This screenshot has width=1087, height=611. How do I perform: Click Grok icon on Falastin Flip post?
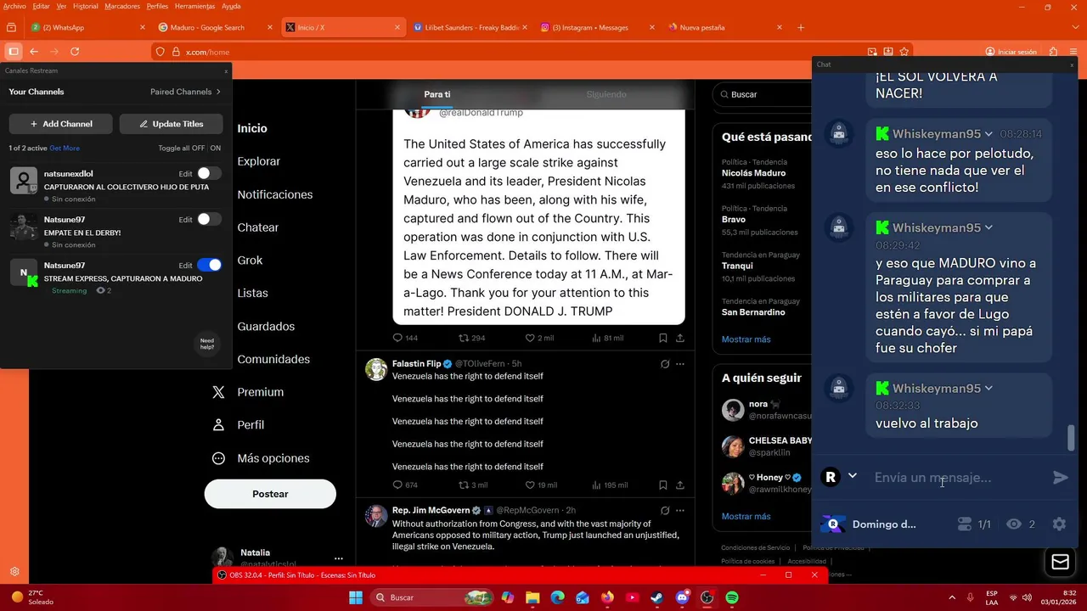click(665, 364)
